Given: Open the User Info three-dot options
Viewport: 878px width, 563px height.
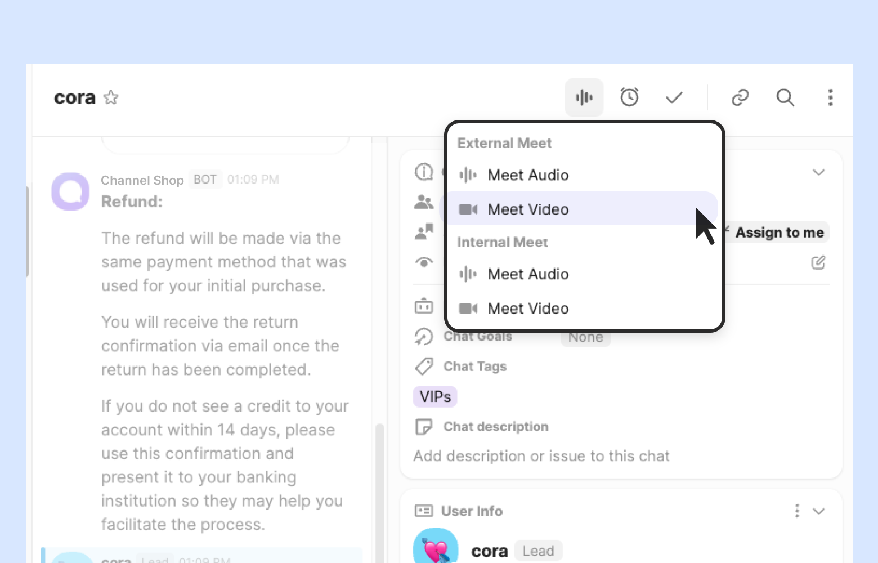Looking at the screenshot, I should click(797, 511).
